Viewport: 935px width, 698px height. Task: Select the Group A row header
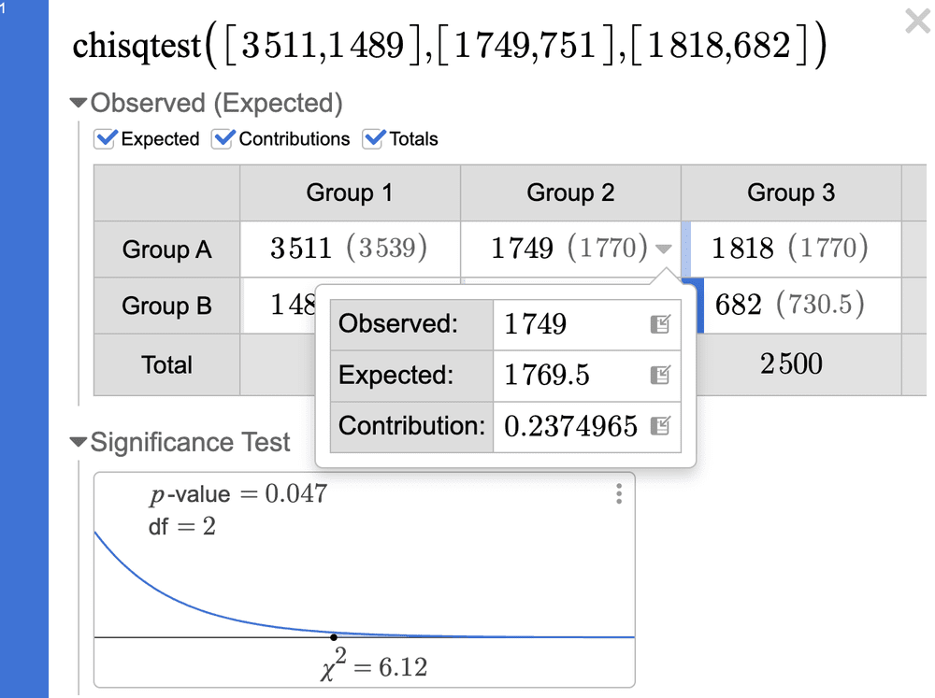(165, 249)
